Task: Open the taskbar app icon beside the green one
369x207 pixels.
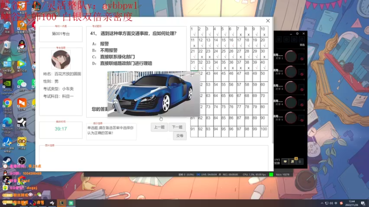Action: click(61, 203)
